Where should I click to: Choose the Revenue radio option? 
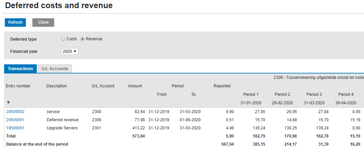82,39
